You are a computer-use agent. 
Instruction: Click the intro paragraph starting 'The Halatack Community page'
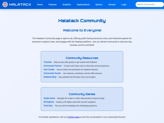(x=82, y=42)
